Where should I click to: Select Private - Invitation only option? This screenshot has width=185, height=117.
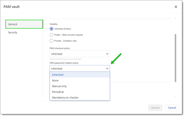click(x=51, y=41)
